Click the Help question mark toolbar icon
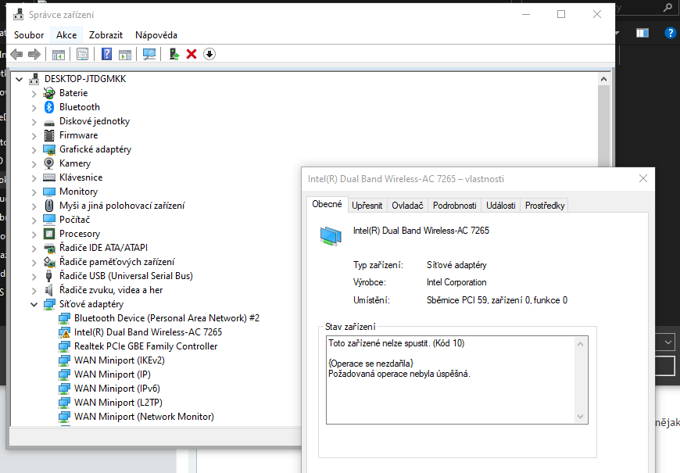 tap(107, 54)
